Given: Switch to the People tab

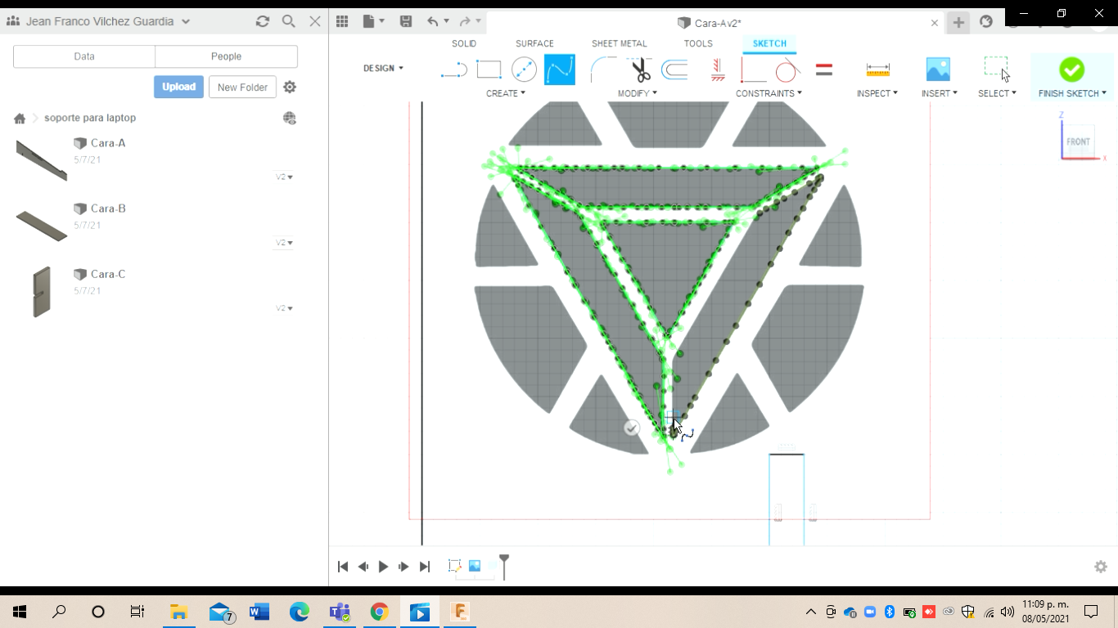Looking at the screenshot, I should click(x=226, y=56).
